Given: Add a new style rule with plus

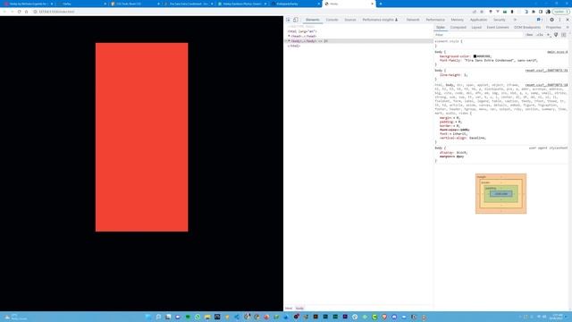Looking at the screenshot, I should click(x=548, y=35).
